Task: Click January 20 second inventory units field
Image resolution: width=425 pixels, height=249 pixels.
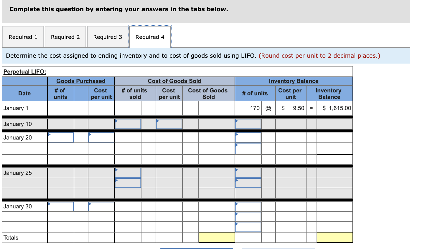Action: 248,149
